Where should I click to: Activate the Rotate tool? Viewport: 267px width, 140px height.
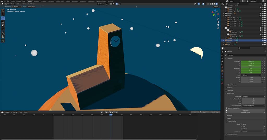pyautogui.click(x=3, y=22)
